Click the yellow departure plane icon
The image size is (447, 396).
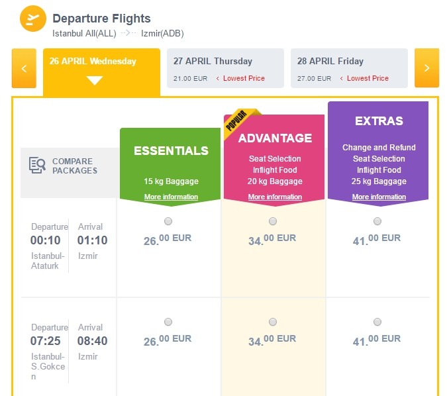pos(33,18)
